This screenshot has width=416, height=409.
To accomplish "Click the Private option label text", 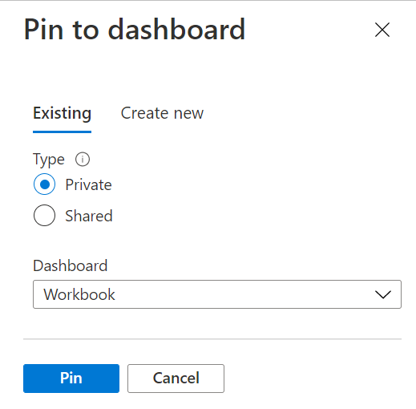I will coord(88,184).
